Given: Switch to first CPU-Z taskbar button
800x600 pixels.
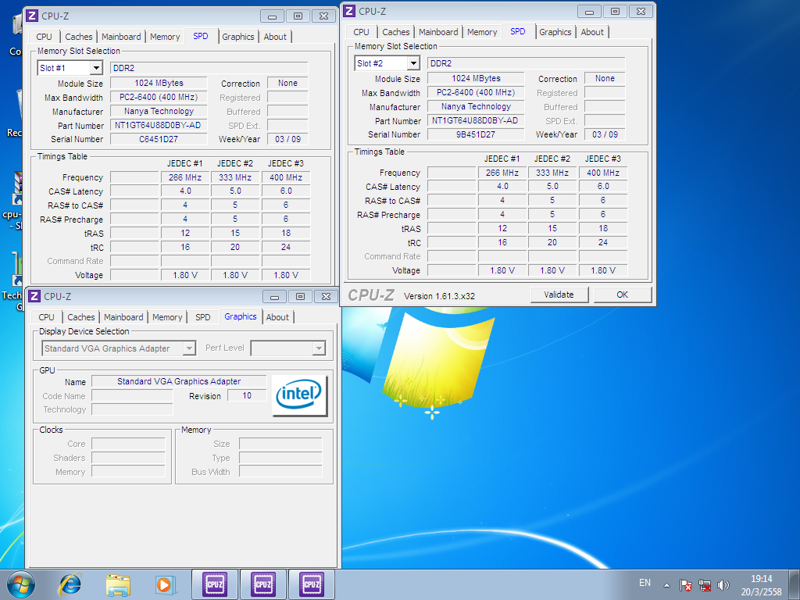Looking at the screenshot, I should (x=215, y=584).
